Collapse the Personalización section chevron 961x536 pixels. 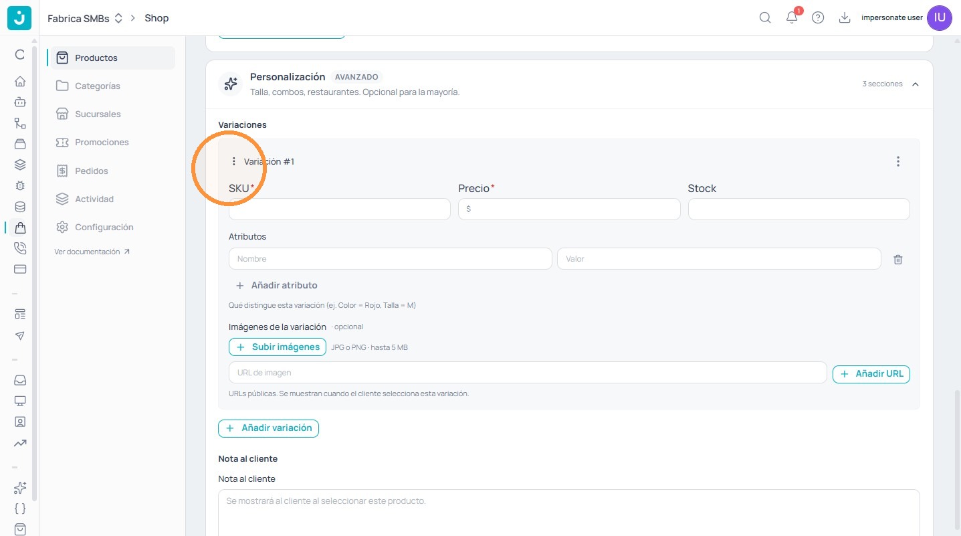(x=916, y=84)
